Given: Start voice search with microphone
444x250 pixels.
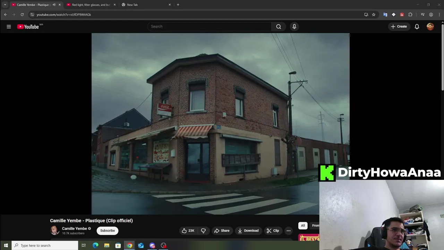Looking at the screenshot, I should 294,26.
